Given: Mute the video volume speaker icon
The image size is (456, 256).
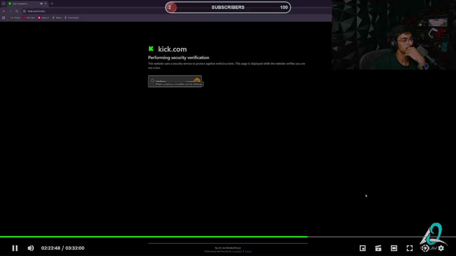Looking at the screenshot, I should coord(31,248).
